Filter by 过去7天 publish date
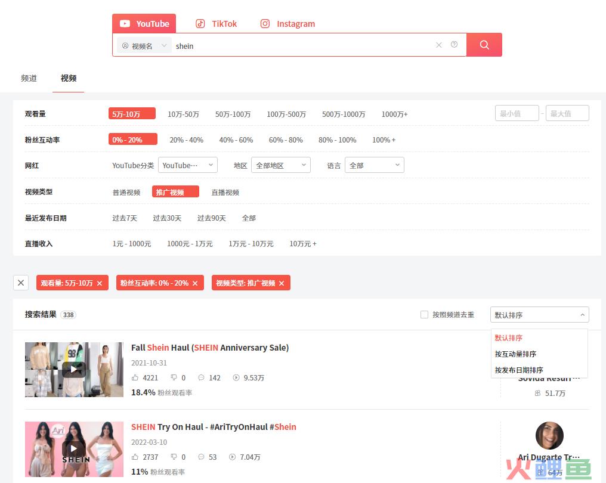Screen dimensions: 606x483 [125, 218]
